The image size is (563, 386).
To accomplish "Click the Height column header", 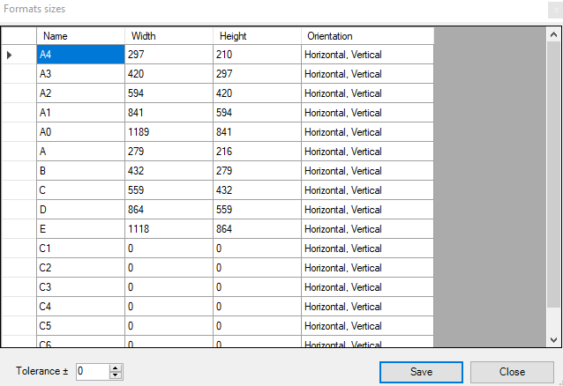I will pos(257,36).
